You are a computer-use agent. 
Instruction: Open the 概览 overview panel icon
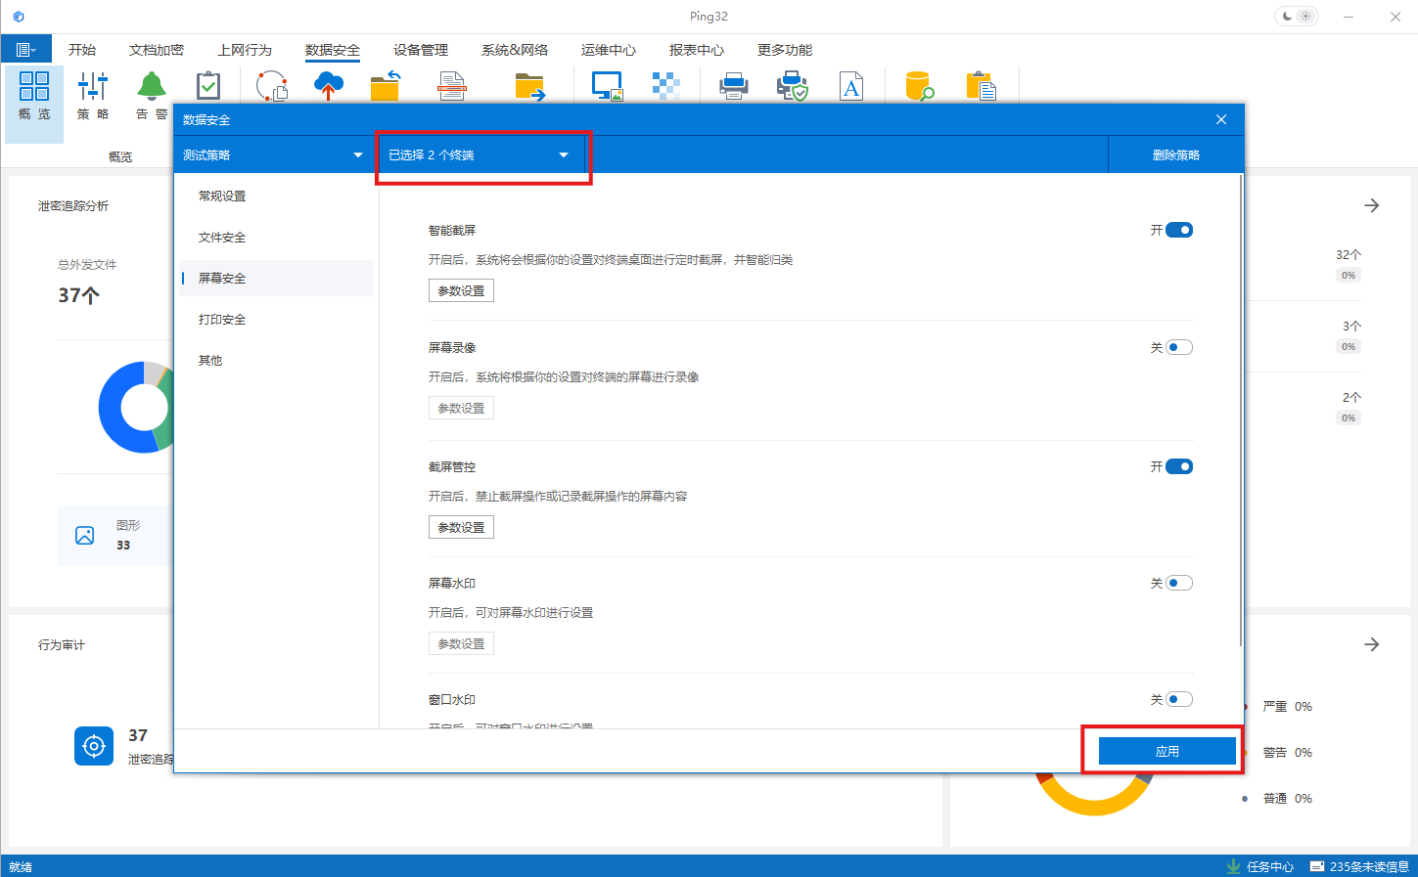coord(33,95)
